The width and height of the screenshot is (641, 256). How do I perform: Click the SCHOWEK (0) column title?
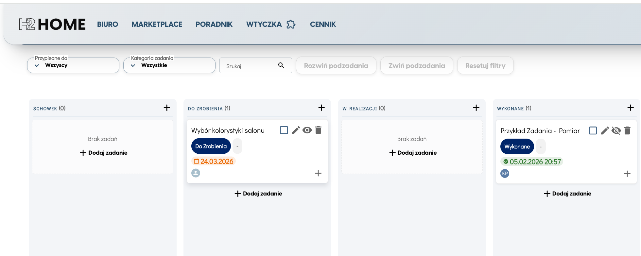click(49, 108)
